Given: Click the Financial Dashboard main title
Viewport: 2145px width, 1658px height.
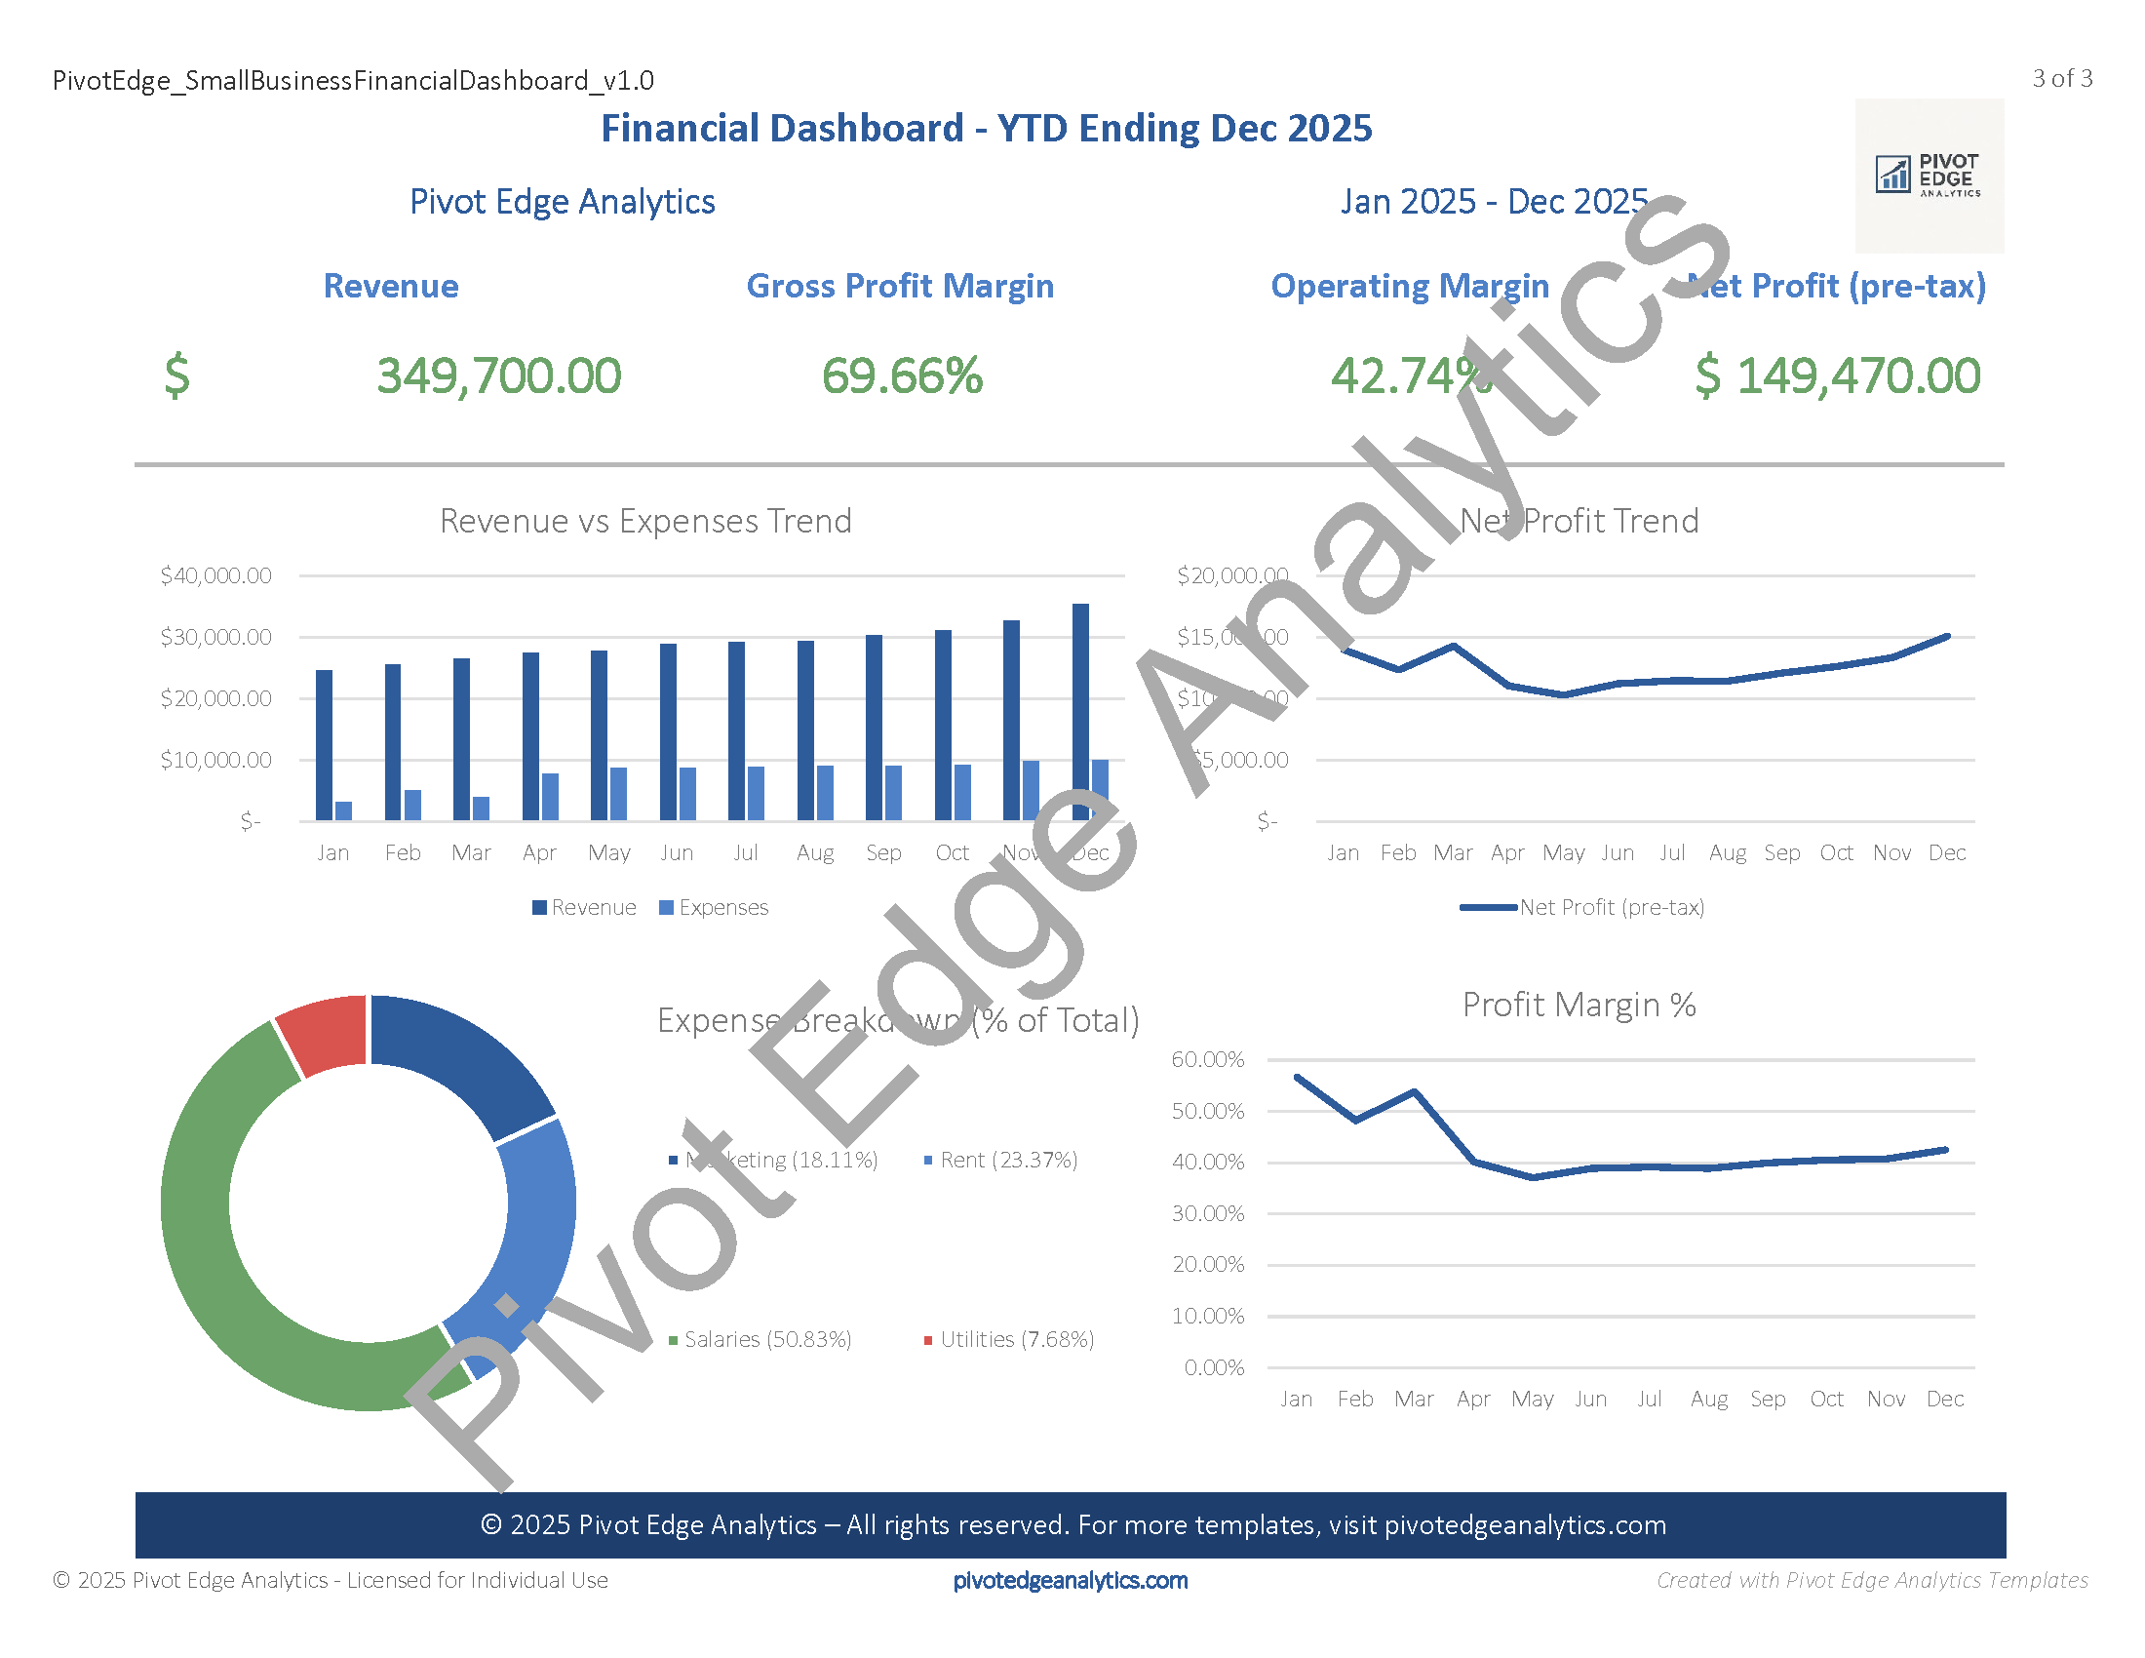Looking at the screenshot, I should click(x=986, y=129).
